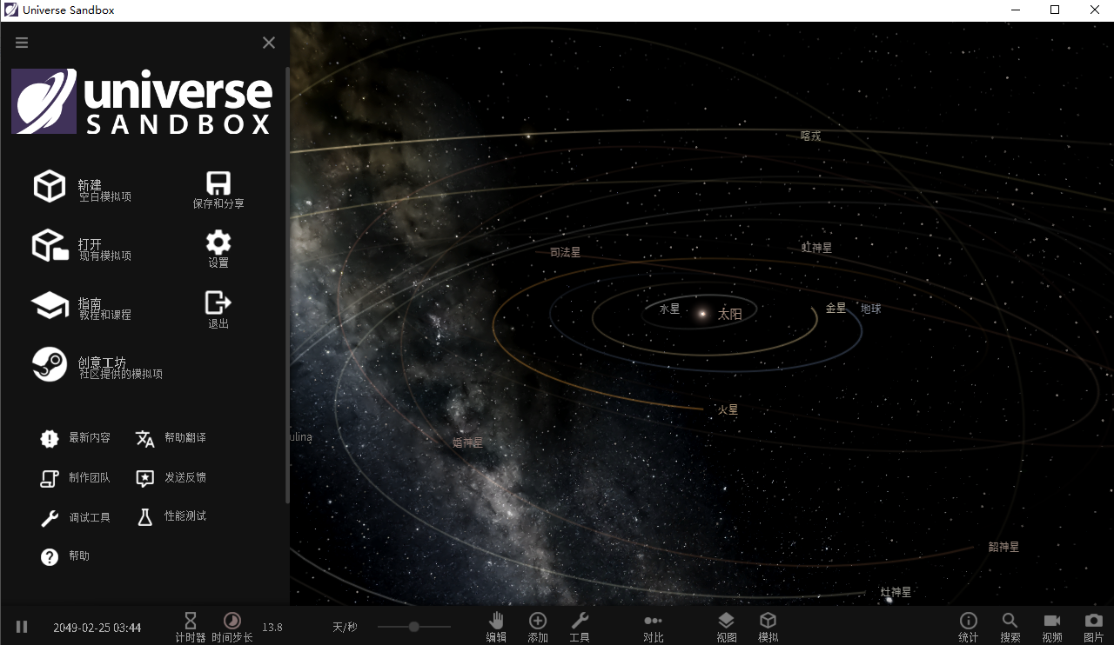Viewport: 1114px width, 645px height.
Task: Open 设置 settings gear
Action: 218,243
